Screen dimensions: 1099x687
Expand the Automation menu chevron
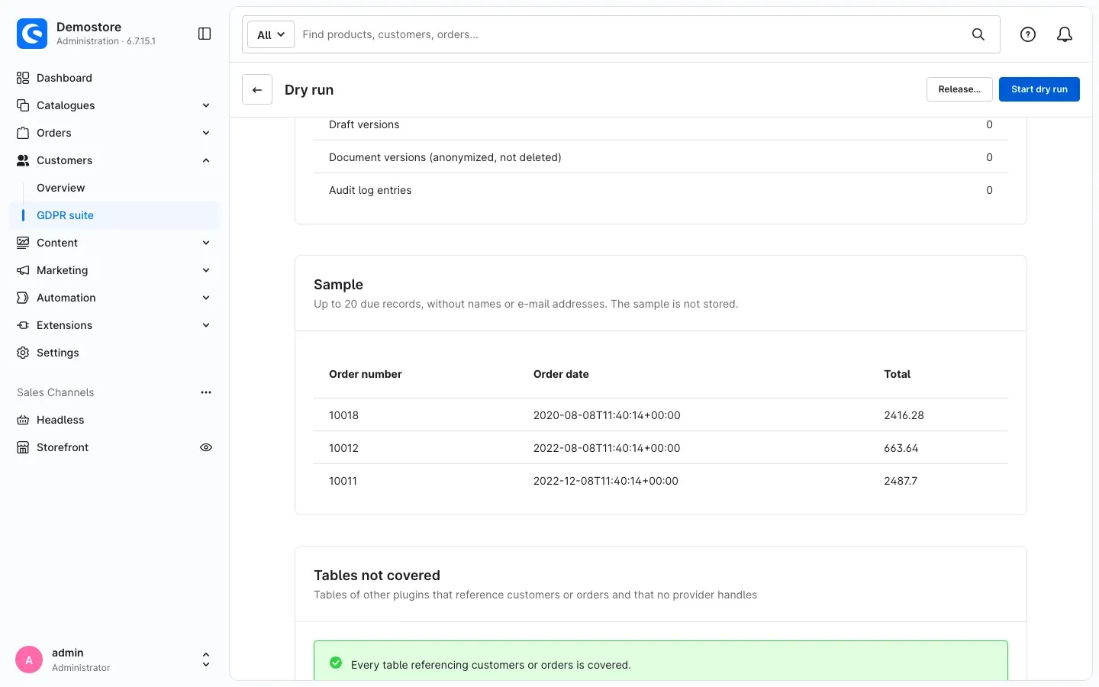(206, 298)
